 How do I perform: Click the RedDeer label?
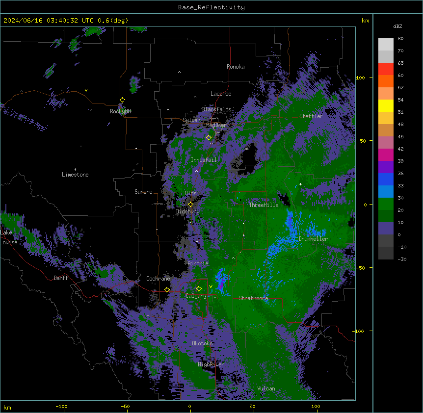point(216,125)
